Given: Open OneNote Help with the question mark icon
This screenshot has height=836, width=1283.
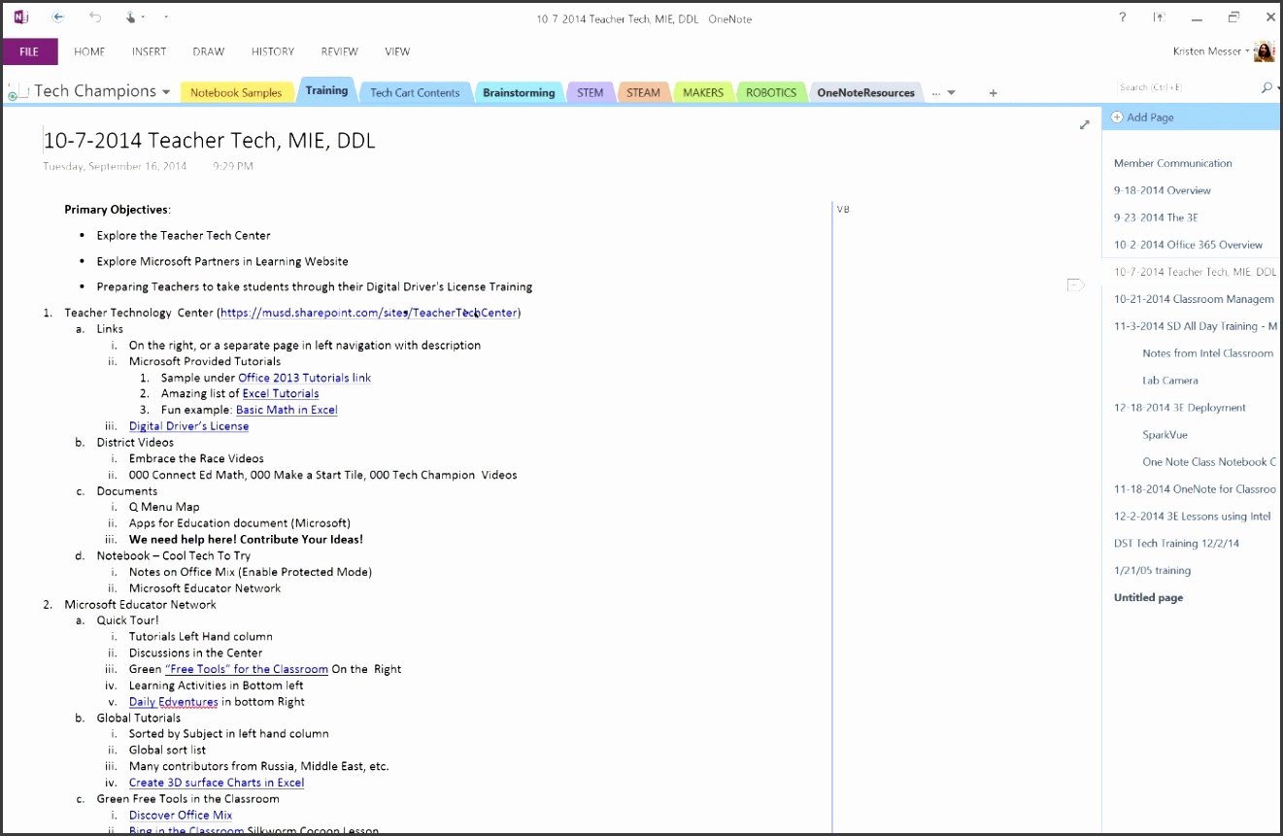Looking at the screenshot, I should click(x=1122, y=17).
